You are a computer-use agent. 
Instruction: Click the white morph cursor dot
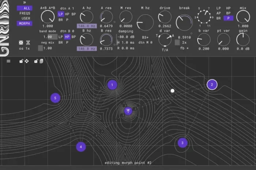[x=172, y=91]
